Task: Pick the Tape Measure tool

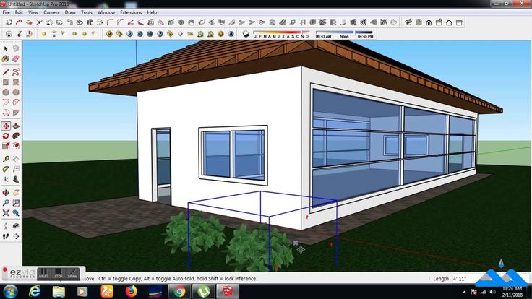Action: click(6, 159)
